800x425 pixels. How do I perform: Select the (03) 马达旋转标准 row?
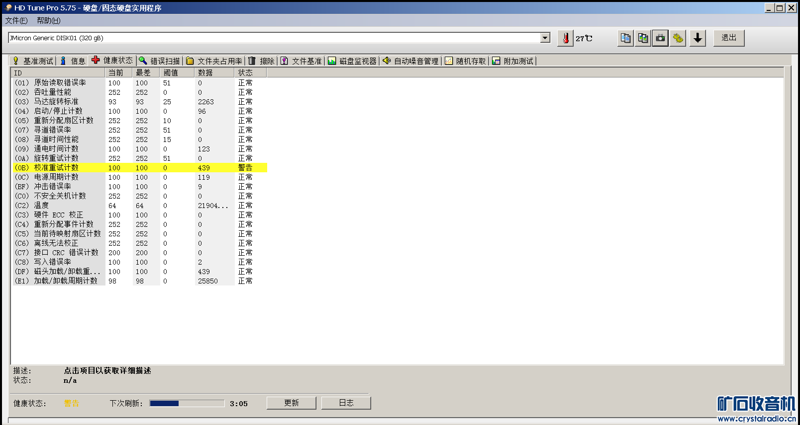coord(140,102)
